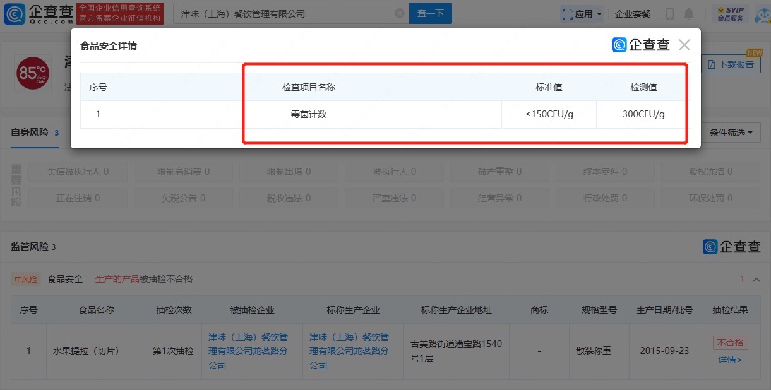Select the 自身风险 tab
The height and width of the screenshot is (390, 771).
(35, 133)
